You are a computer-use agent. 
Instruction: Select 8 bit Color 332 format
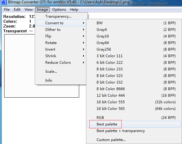pos(134,82)
